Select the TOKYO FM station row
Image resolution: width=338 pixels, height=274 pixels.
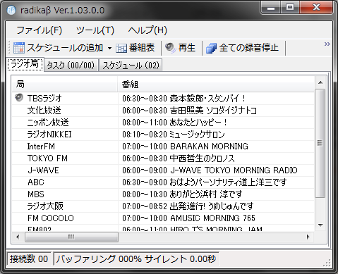pos(163,158)
